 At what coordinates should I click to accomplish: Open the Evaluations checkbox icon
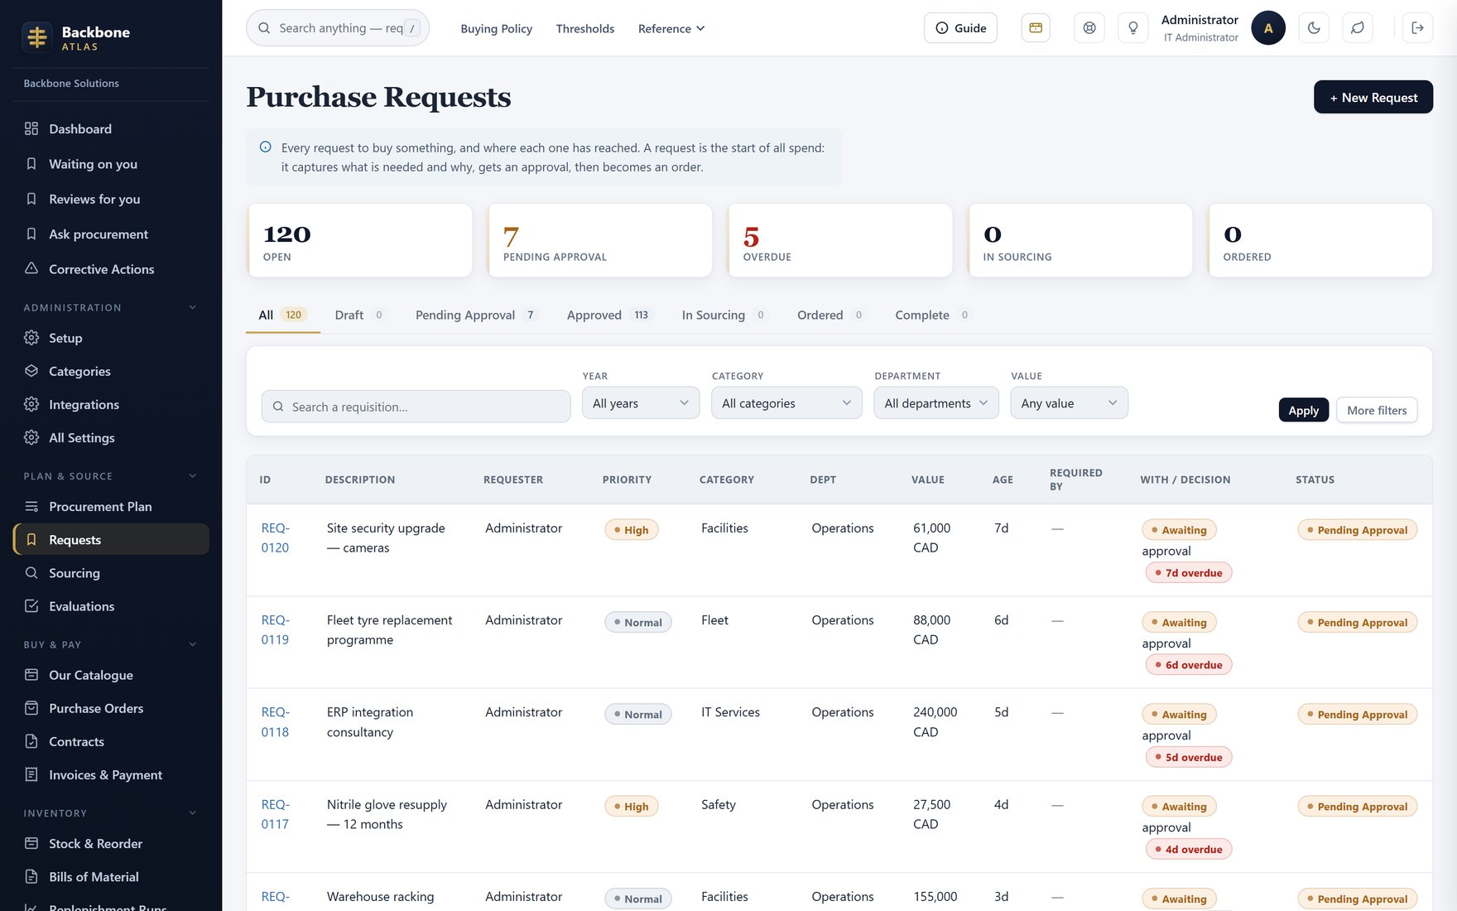pos(31,606)
